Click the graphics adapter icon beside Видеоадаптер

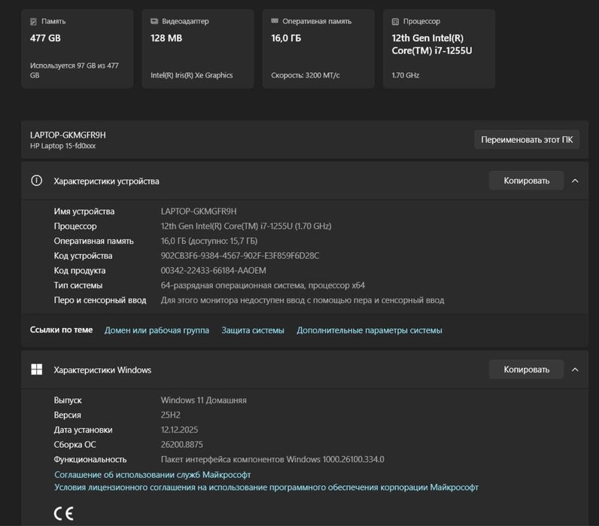coord(154,21)
